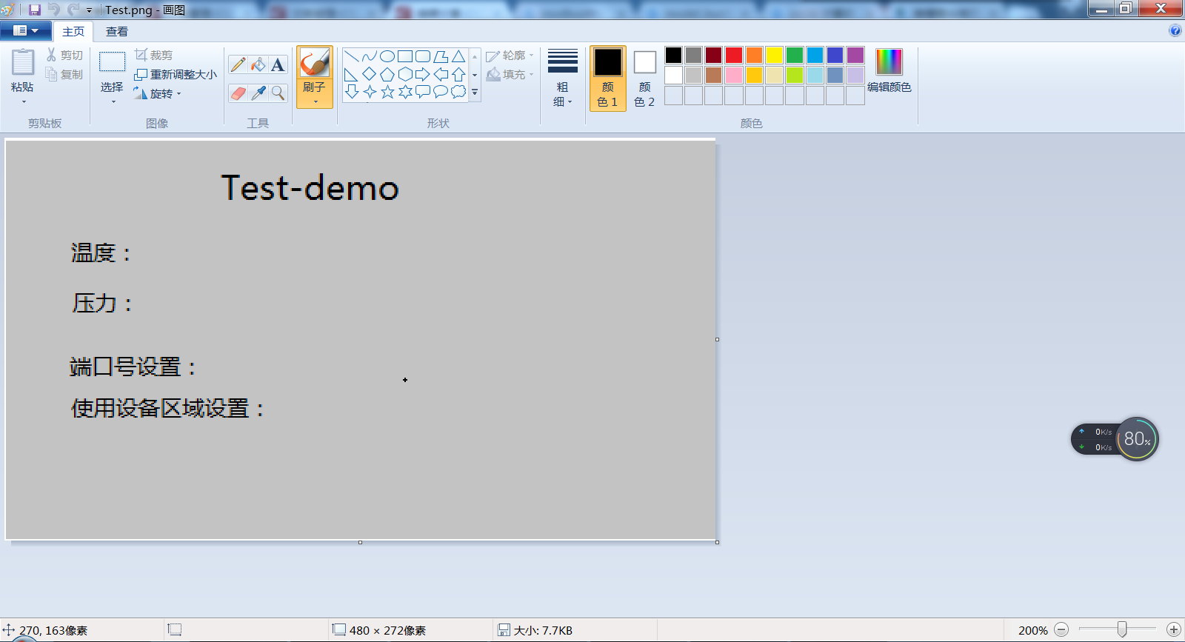Open the Brushes dropdown arrow
The image size is (1185, 642).
click(x=315, y=101)
